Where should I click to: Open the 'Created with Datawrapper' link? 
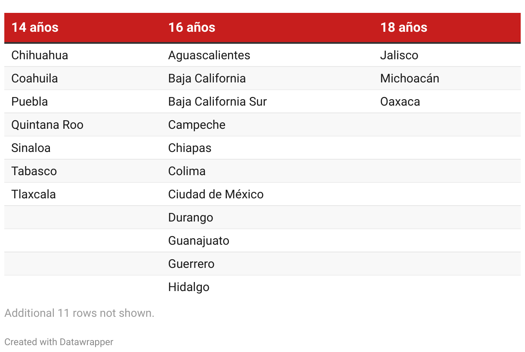point(59,342)
